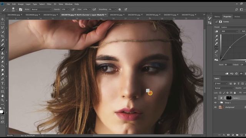Image resolution: width=246 pixels, height=138 pixels.
Task: Select the Pen tool
Action: (x=2, y=79)
